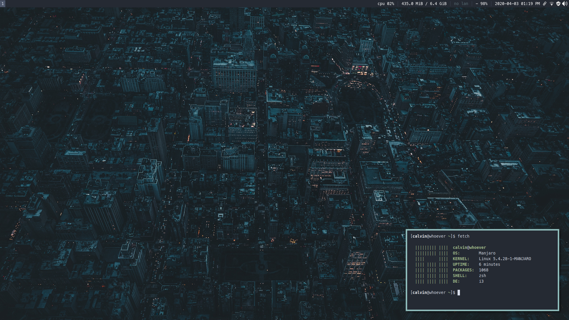The width and height of the screenshot is (569, 320).
Task: Click the packages value '1068'
Action: pos(483,270)
